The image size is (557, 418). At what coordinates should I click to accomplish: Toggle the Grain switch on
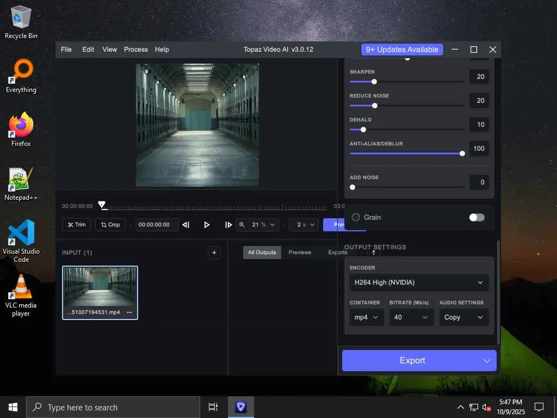click(x=476, y=217)
